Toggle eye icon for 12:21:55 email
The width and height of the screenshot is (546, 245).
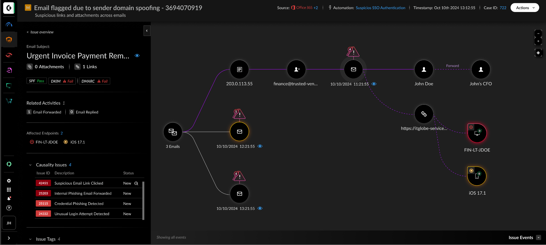click(x=260, y=146)
